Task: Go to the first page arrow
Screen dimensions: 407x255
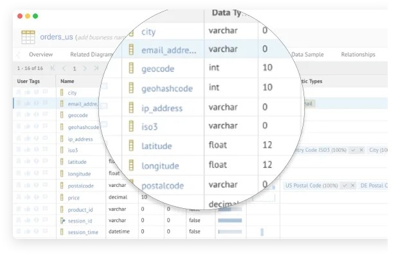Action: (x=53, y=68)
